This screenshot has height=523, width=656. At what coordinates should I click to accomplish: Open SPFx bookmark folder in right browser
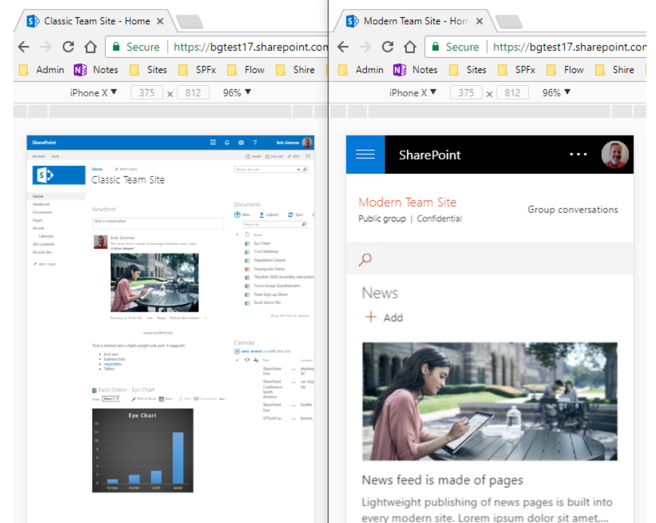click(x=516, y=70)
